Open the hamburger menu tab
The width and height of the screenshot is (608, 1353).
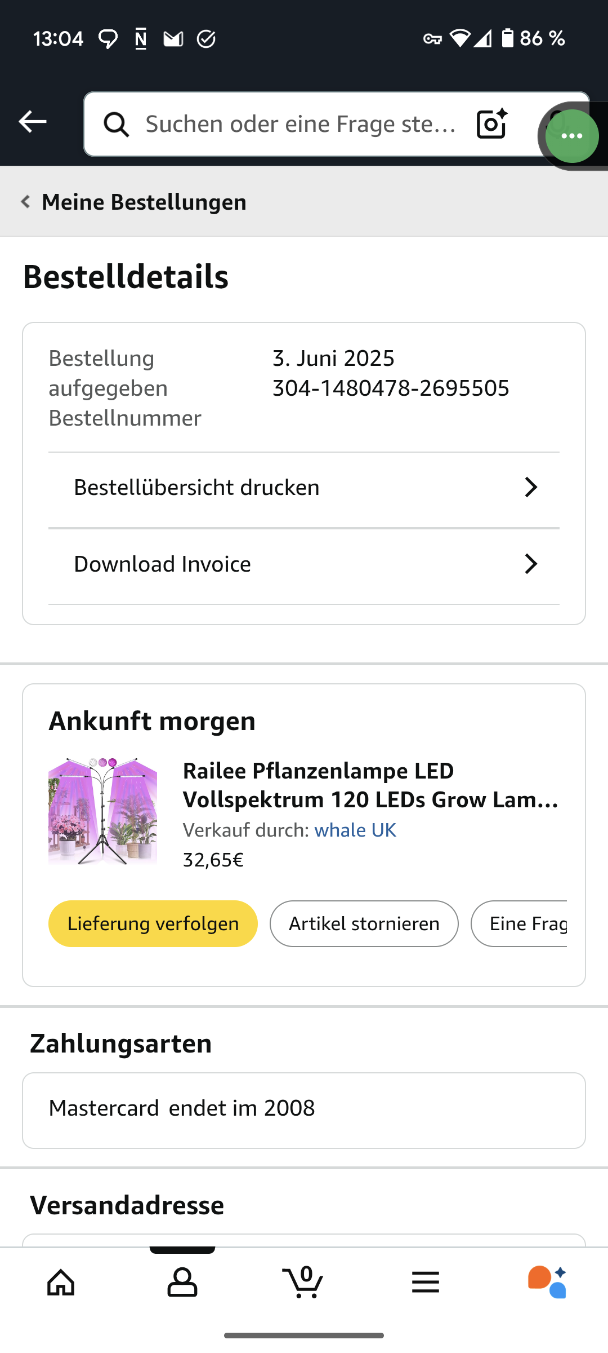point(426,1283)
